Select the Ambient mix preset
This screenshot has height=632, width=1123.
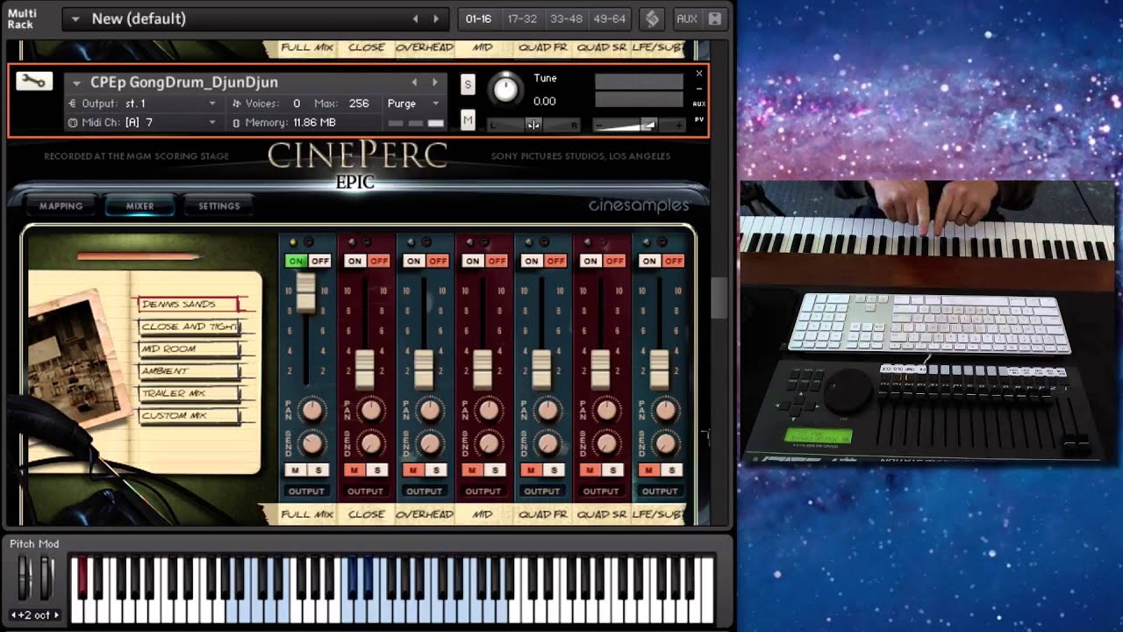(x=189, y=371)
